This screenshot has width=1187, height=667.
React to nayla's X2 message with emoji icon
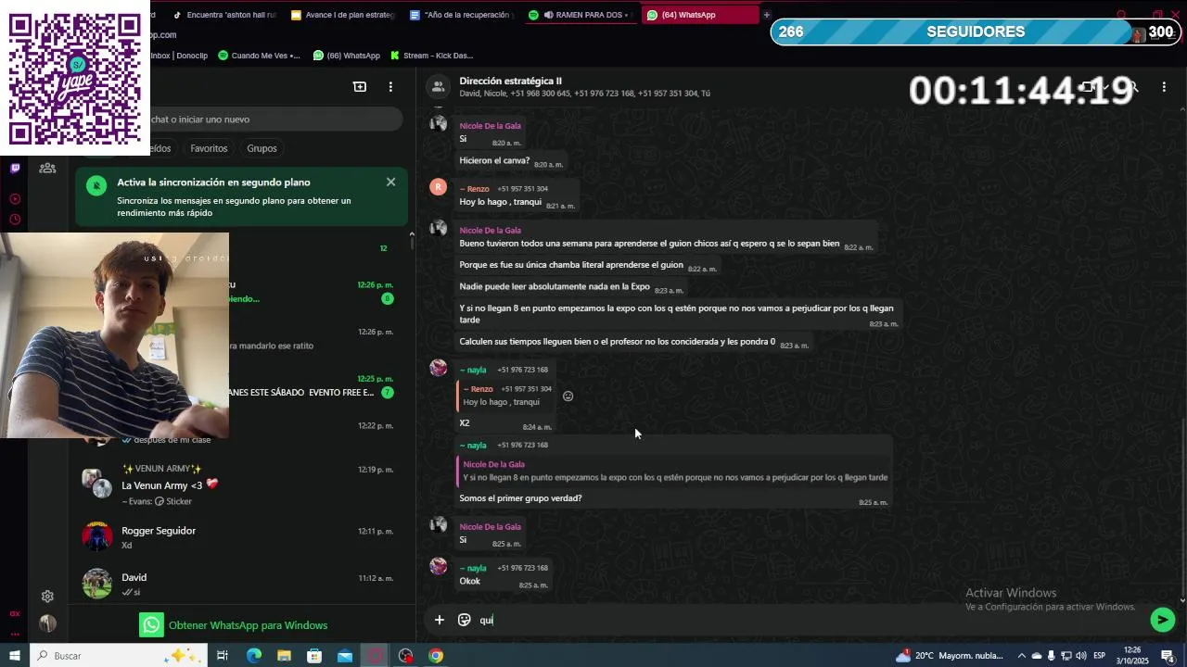pos(568,396)
